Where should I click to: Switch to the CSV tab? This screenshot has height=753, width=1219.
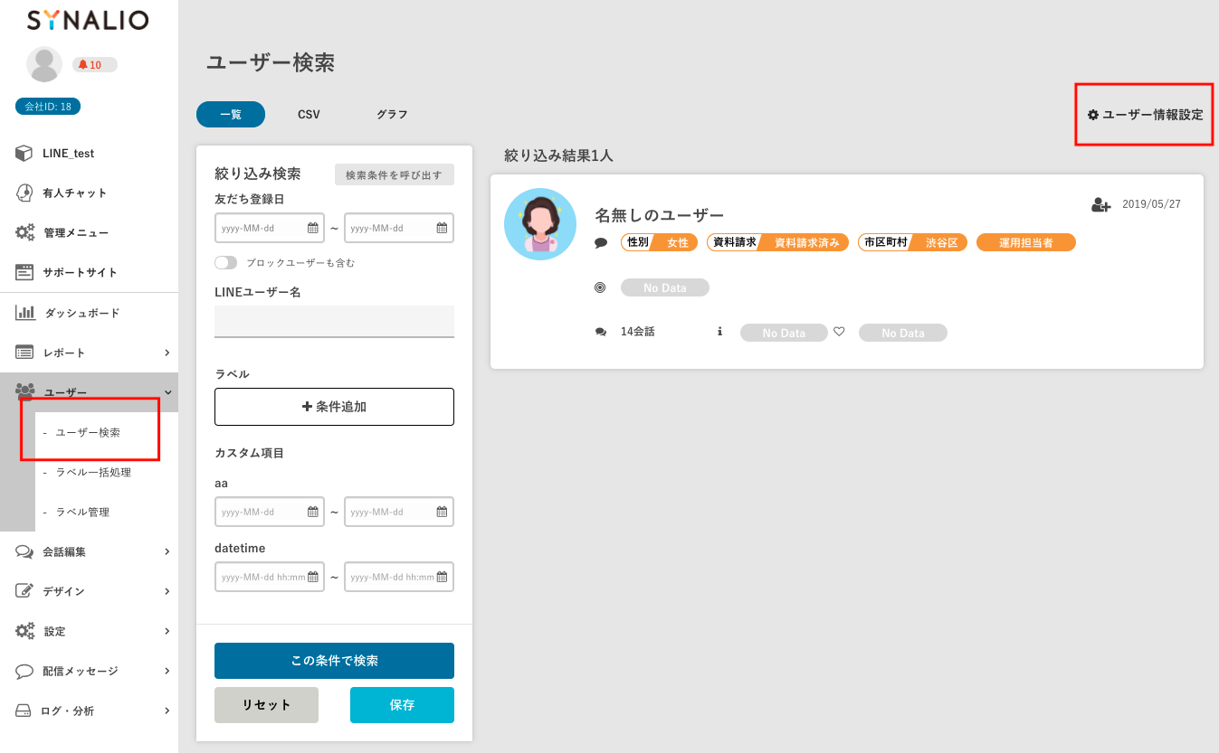click(x=309, y=115)
